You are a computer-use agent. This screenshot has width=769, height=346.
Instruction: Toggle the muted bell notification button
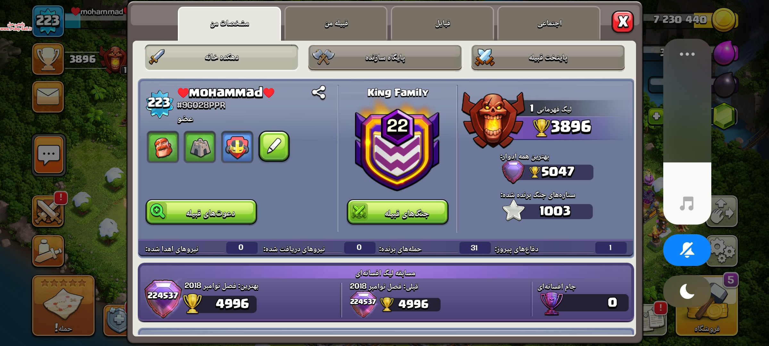tap(687, 250)
